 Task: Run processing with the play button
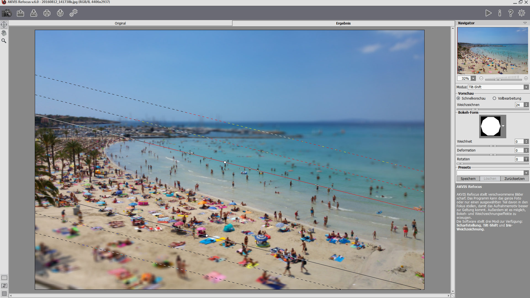click(488, 13)
